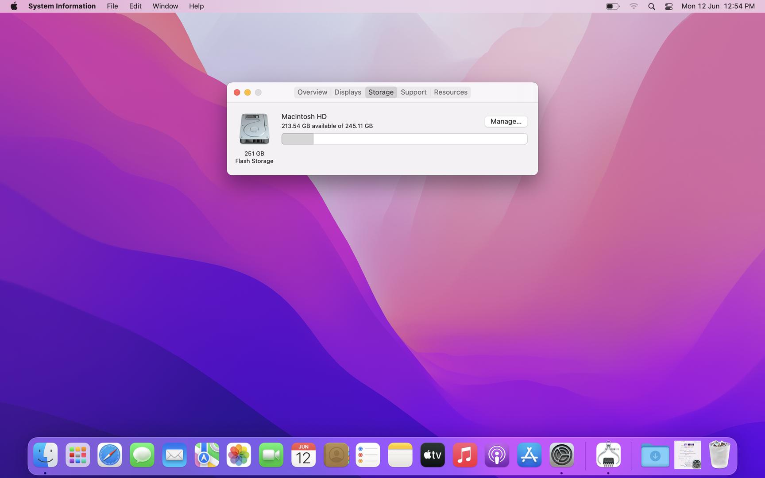Open Notes app in Dock
The height and width of the screenshot is (478, 765).
[x=400, y=455]
